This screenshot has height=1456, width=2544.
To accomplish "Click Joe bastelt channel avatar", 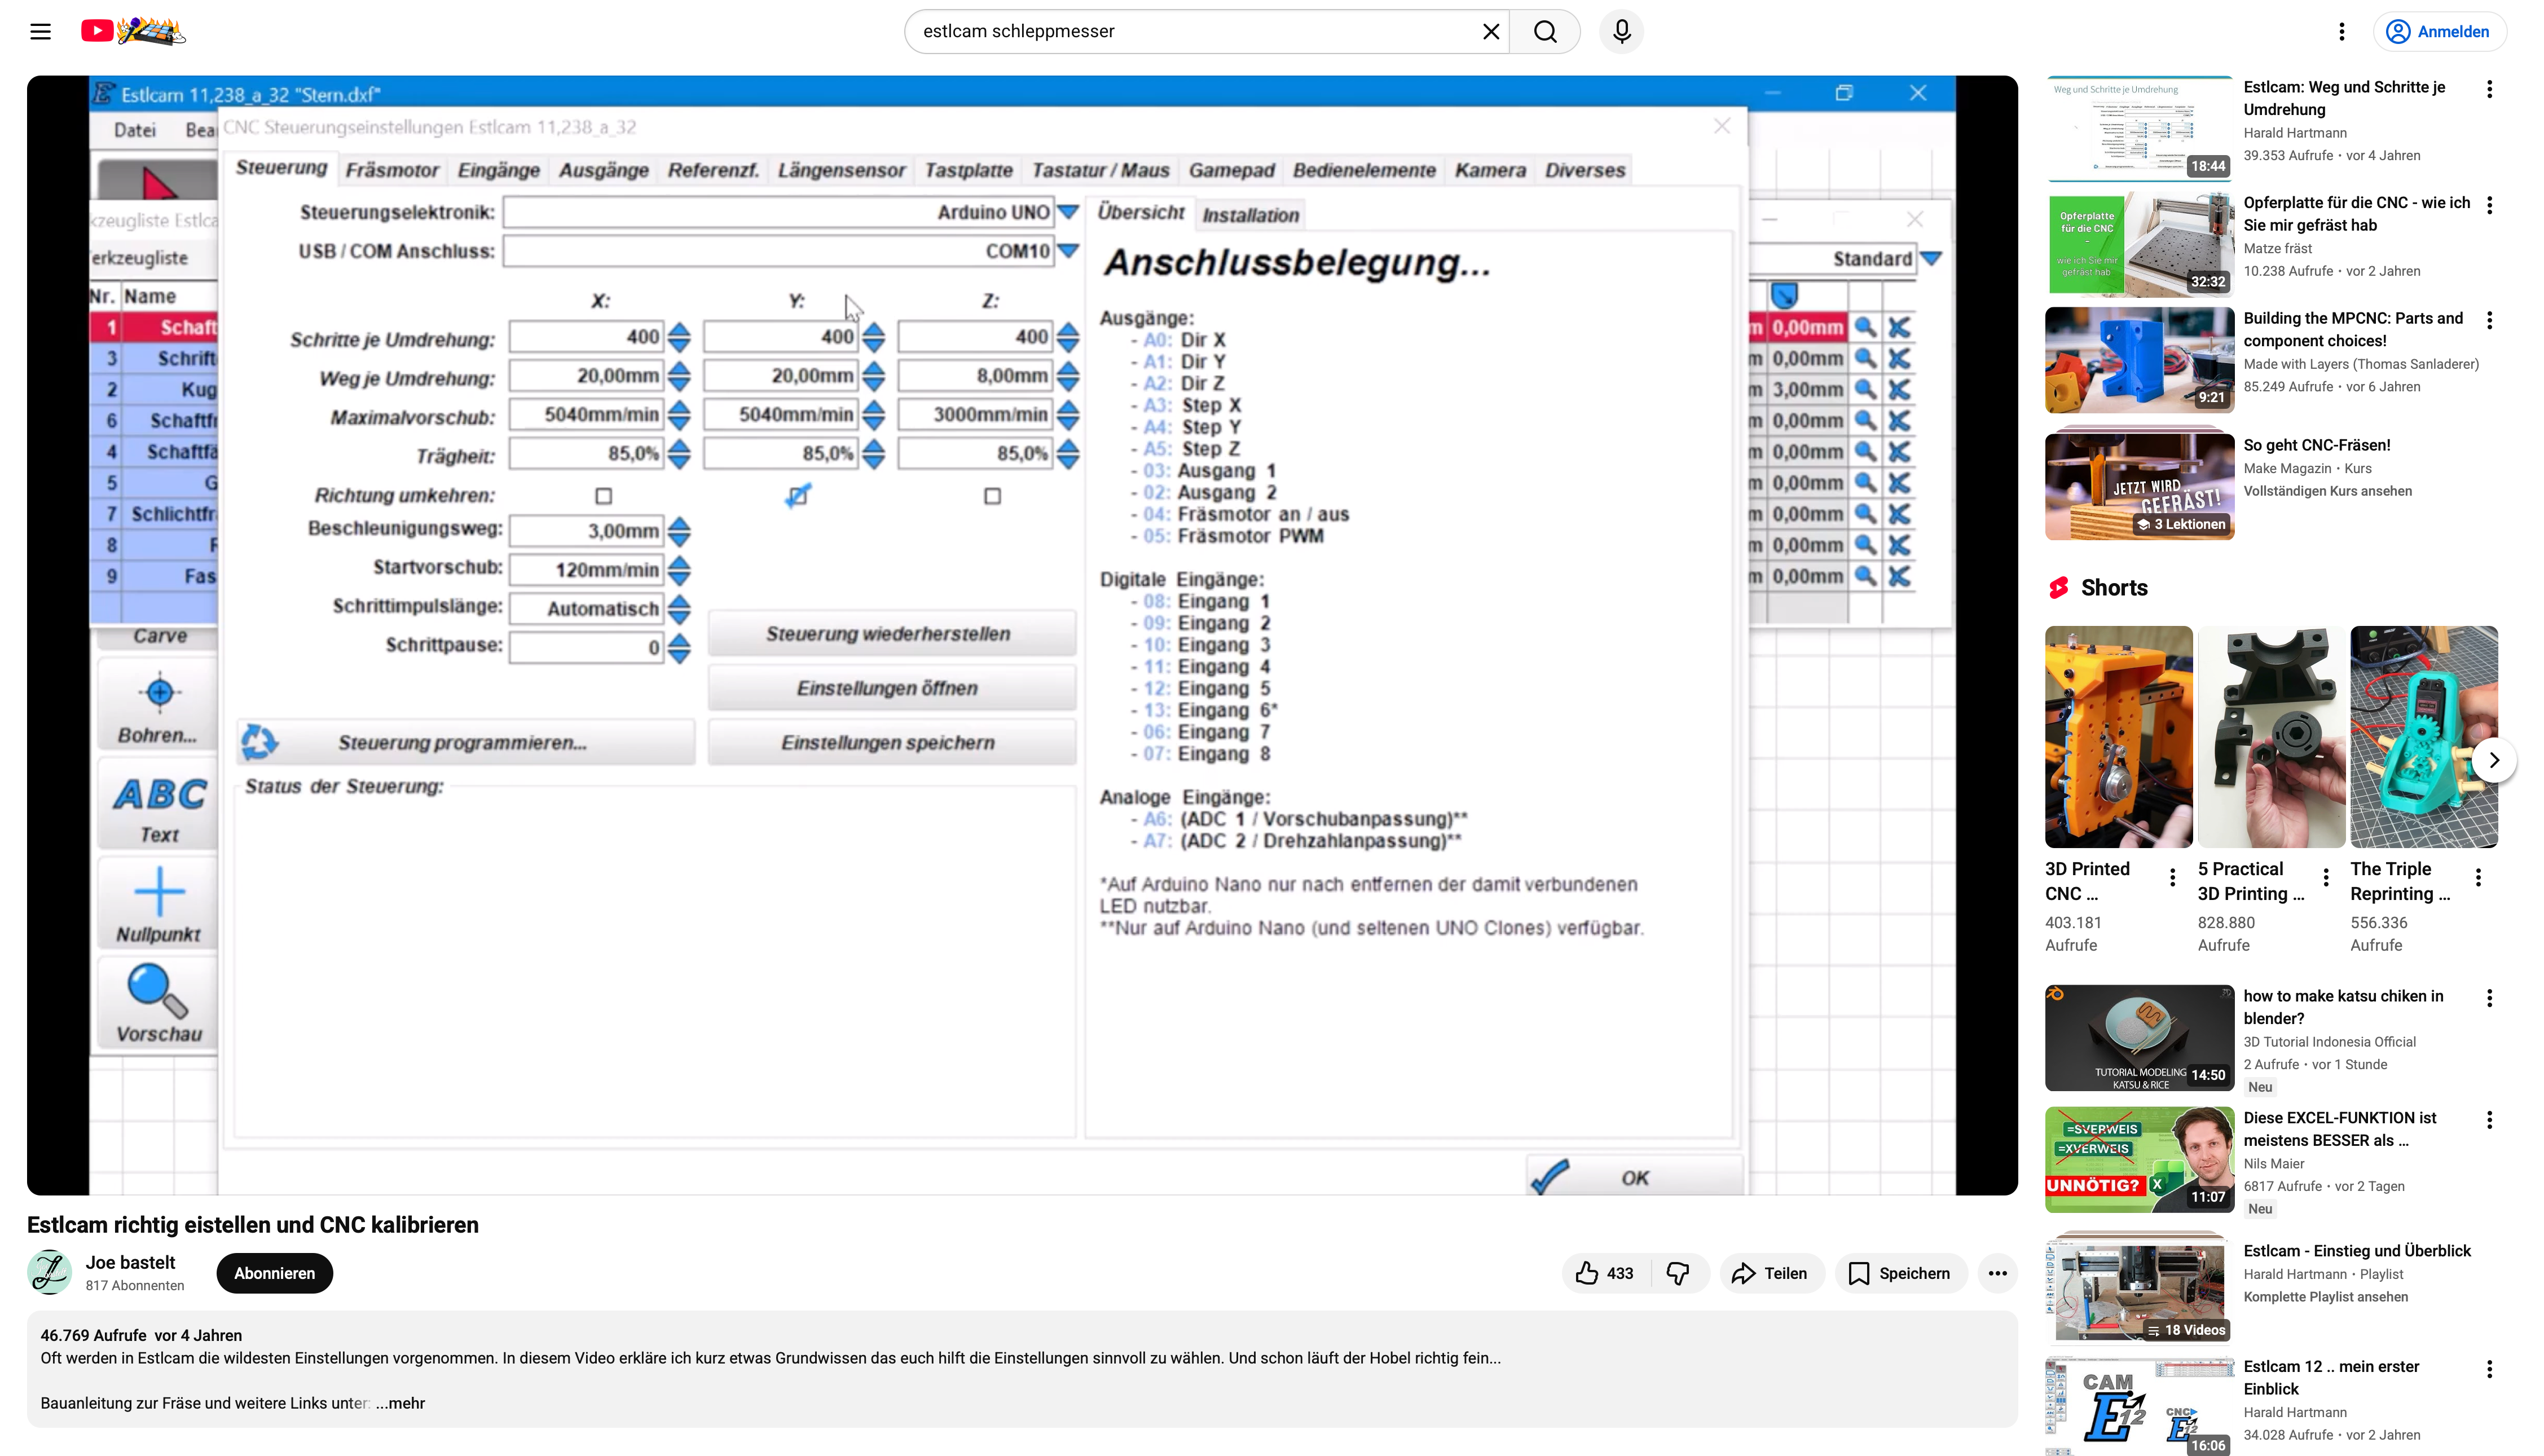I will (49, 1272).
